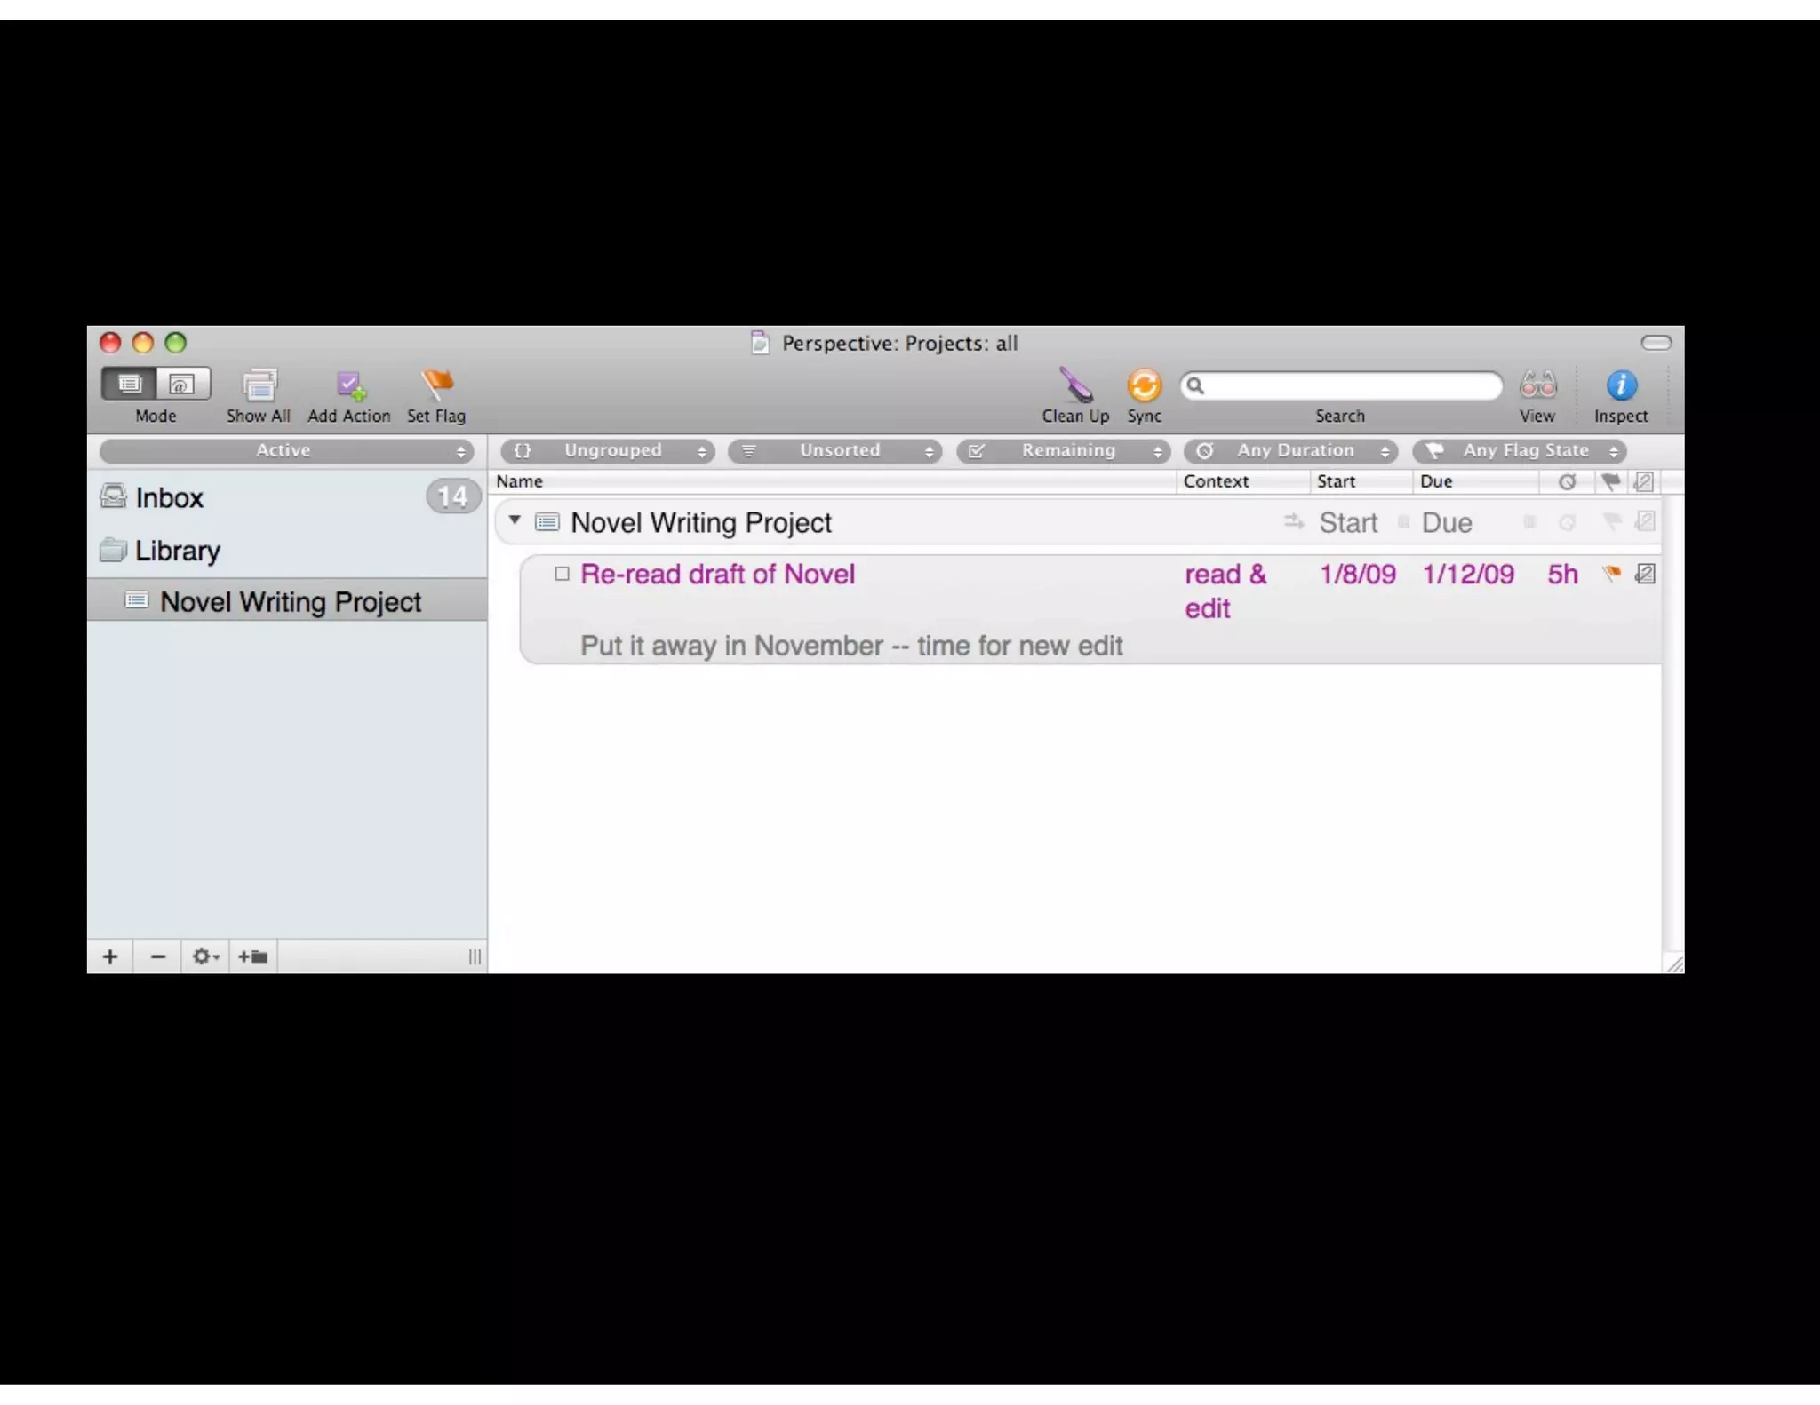The width and height of the screenshot is (1820, 1405).
Task: Select Novel Writing Project in sidebar
Action: pos(290,602)
